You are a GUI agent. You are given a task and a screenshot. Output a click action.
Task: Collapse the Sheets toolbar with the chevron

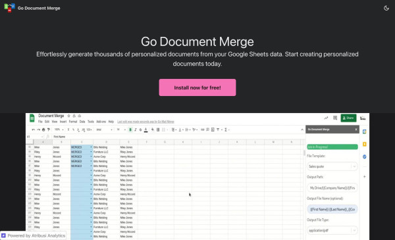pos(302,130)
